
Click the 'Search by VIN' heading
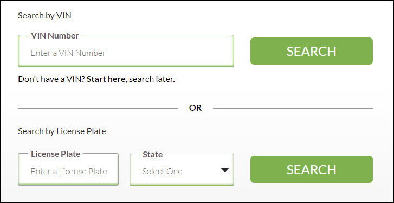(x=44, y=16)
